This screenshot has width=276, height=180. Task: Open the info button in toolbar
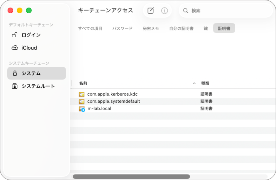(x=164, y=11)
